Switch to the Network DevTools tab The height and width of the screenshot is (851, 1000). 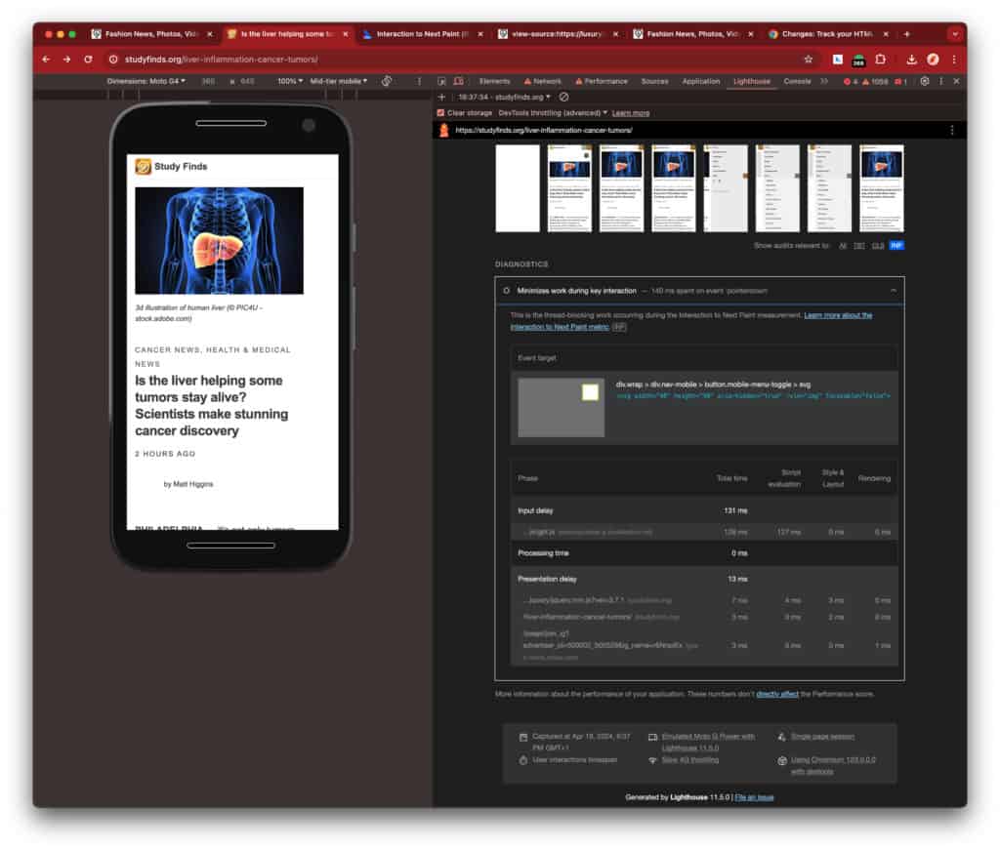543,81
